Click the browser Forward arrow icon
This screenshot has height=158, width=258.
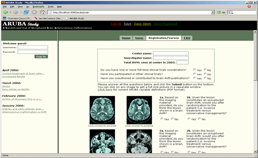[x=16, y=12]
